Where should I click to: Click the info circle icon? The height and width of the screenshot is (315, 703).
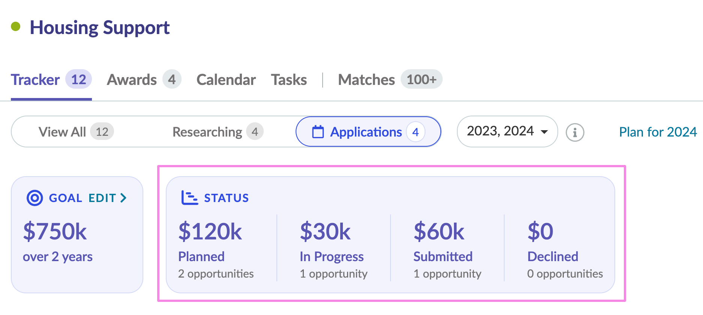click(575, 132)
